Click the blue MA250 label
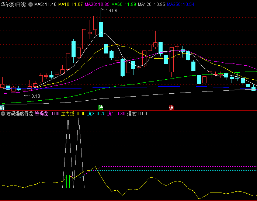The width and height of the screenshot is (257, 201). 180,4
